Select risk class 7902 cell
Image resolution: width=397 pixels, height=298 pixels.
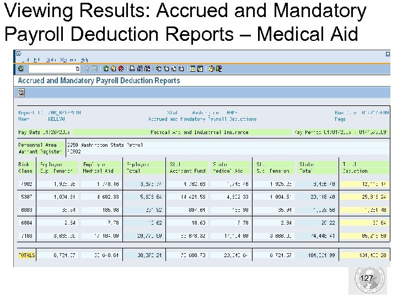[26, 184]
